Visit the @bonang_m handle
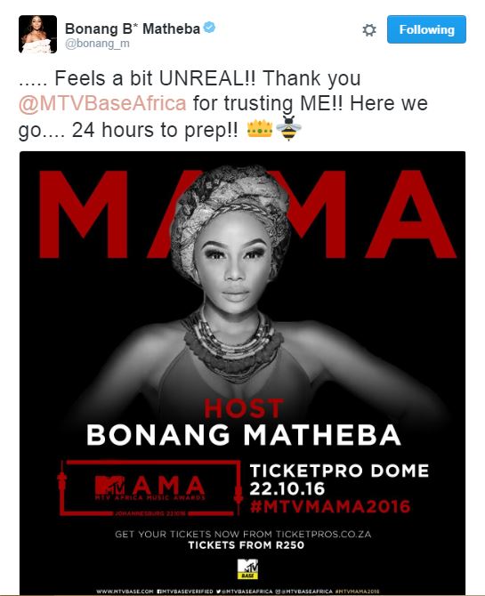The image size is (485, 596). click(x=97, y=44)
